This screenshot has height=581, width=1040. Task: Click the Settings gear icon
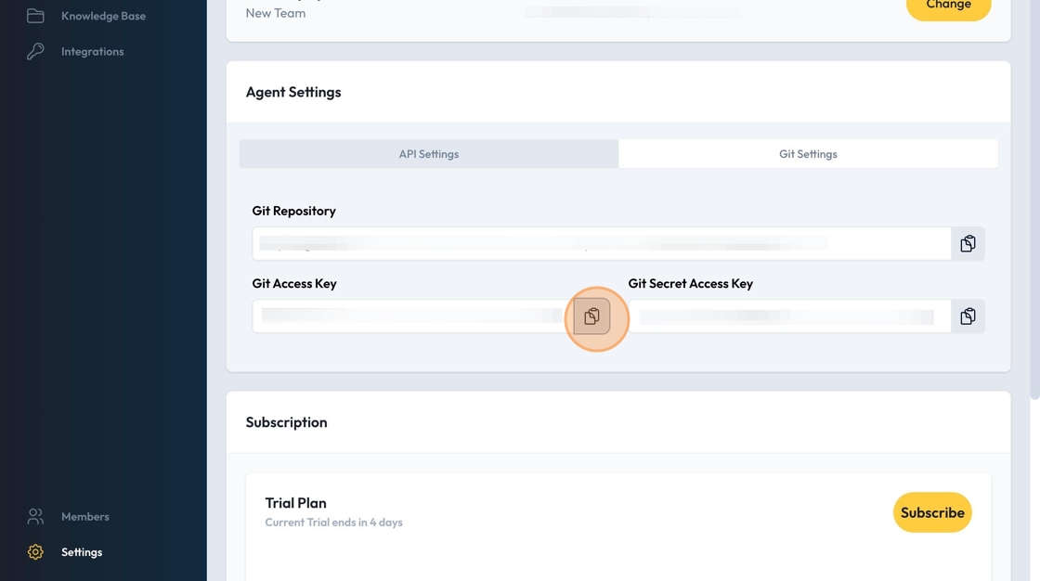(x=35, y=552)
